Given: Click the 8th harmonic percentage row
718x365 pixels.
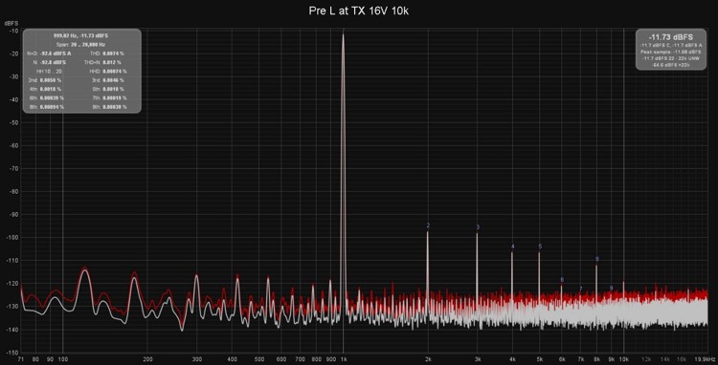Looking at the screenshot, I should 46,106.
